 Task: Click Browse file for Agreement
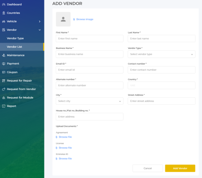pyautogui.click(x=65, y=137)
